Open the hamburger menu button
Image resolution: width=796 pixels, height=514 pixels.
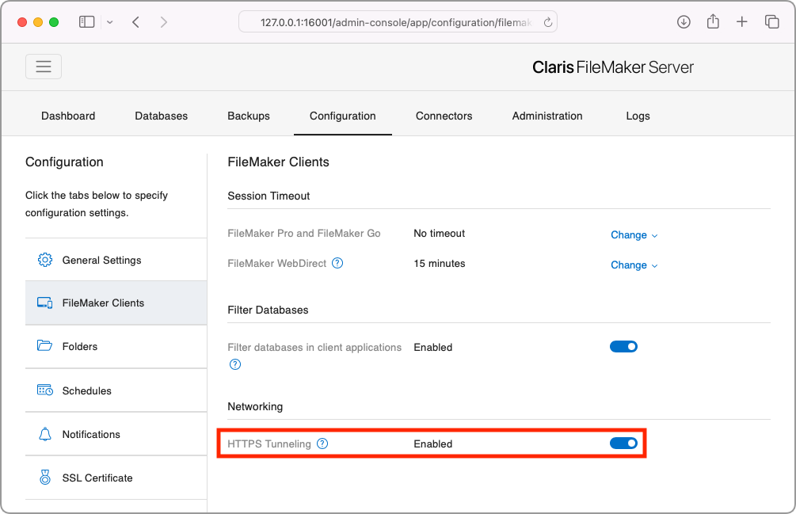44,67
